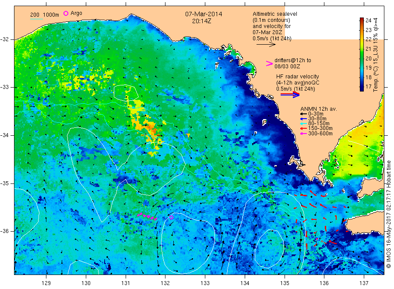Viewport: 394px width, 289px height.
Task: Click the red-blue HF radar velocity arrow
Action: [x=290, y=95]
